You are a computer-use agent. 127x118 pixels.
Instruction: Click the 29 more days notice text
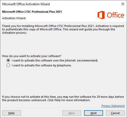[63, 98]
